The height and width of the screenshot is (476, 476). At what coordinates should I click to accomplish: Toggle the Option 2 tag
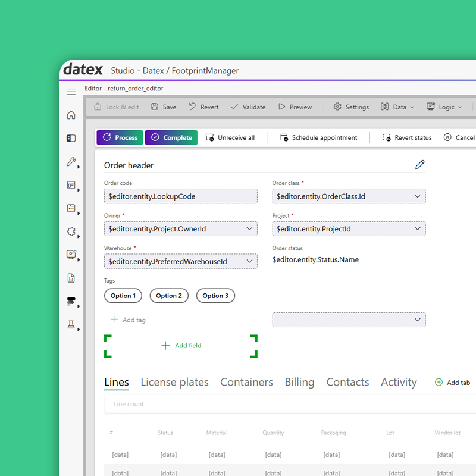click(x=169, y=296)
